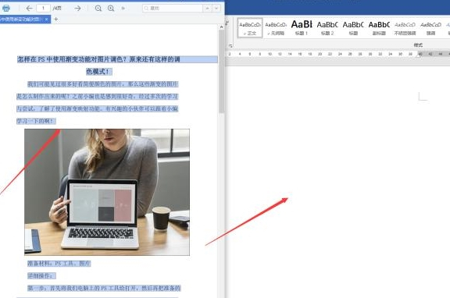Screen dimensions: 450x298
Task: Go to previous page with back arrow
Action: click(x=29, y=9)
